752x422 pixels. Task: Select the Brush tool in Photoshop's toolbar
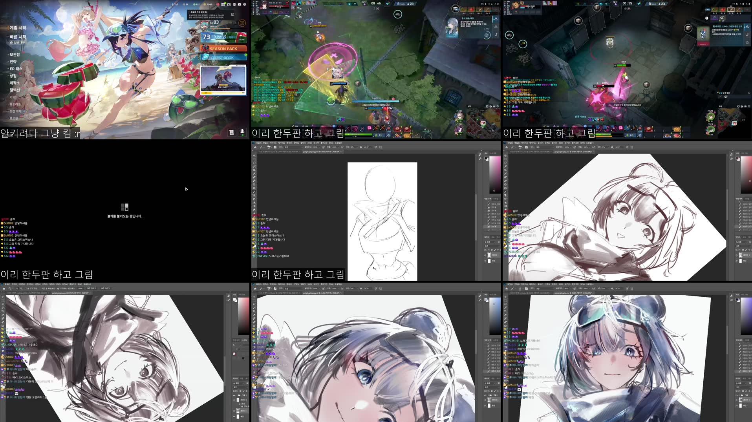tap(254, 191)
